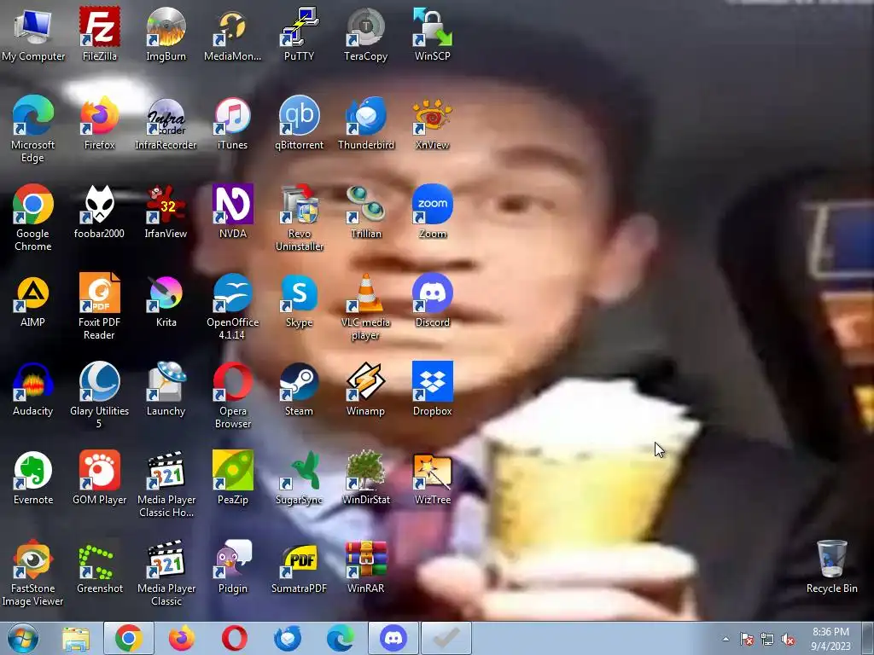
Task: Click the Pidgin desktop icon
Action: point(232,566)
